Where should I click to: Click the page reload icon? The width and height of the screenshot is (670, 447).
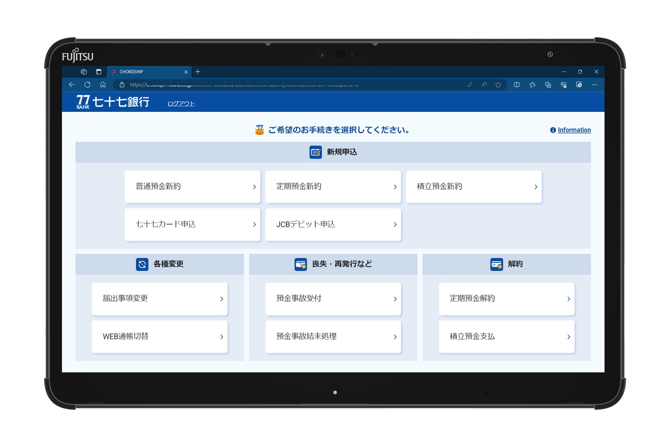[87, 85]
